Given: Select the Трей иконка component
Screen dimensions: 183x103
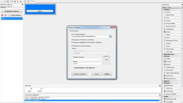Looking at the screenshot, I should (172, 76).
